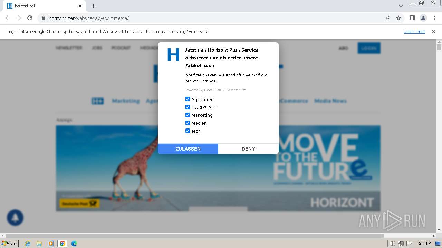Screen dimensions: 442x248
Task: Open the Learn more link
Action: (414, 32)
